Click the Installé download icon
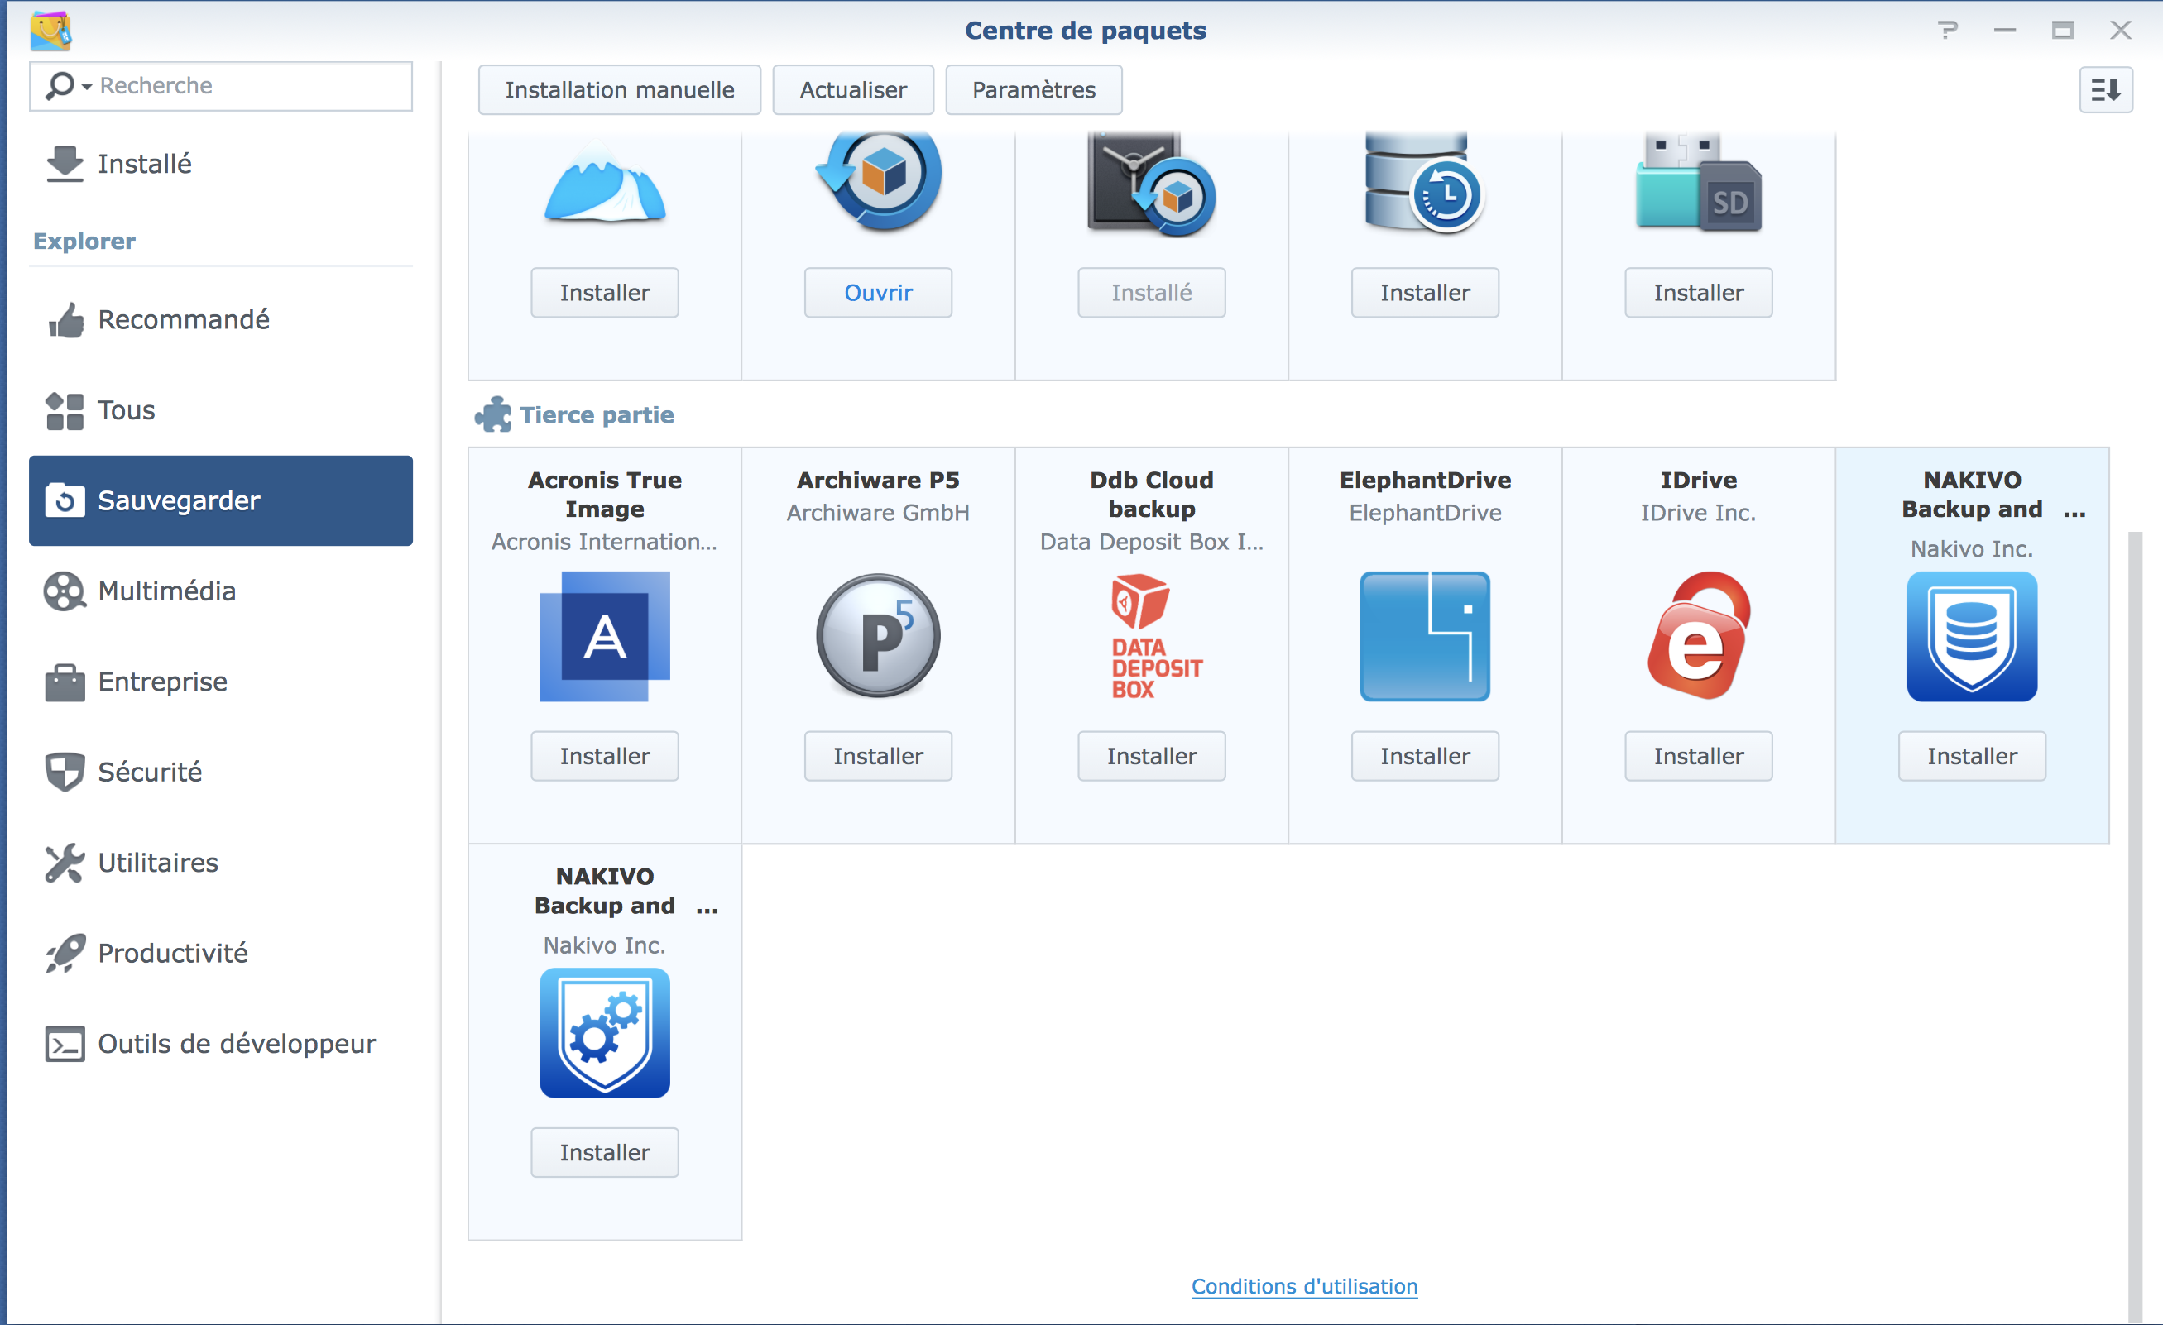The height and width of the screenshot is (1325, 2163). click(x=64, y=164)
